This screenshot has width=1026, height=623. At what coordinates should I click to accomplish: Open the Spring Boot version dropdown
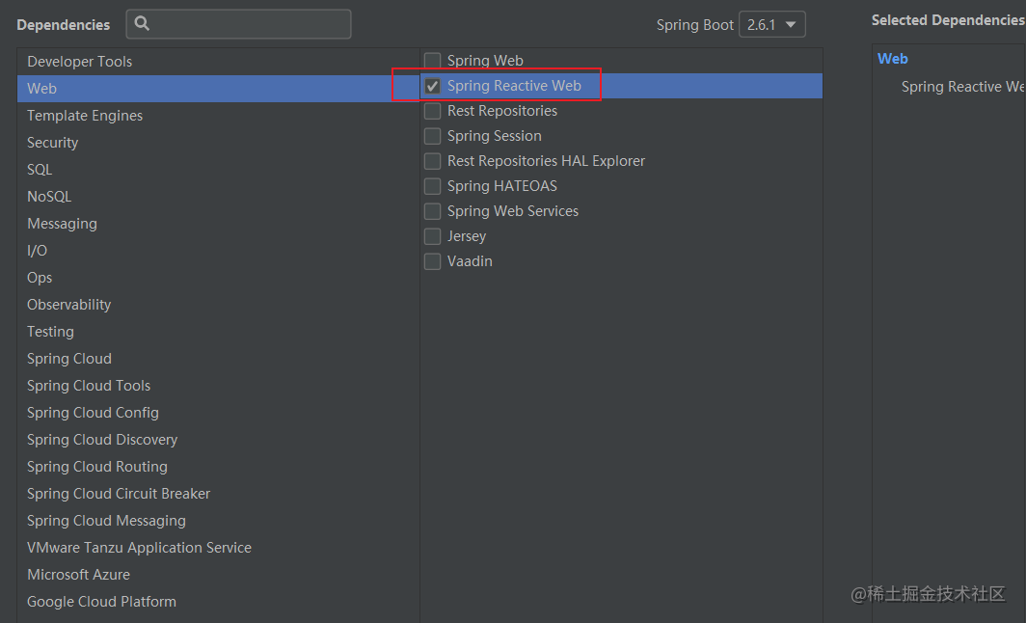(x=772, y=25)
